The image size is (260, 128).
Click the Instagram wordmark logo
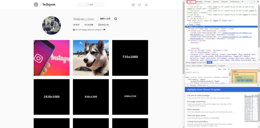tap(49, 4)
